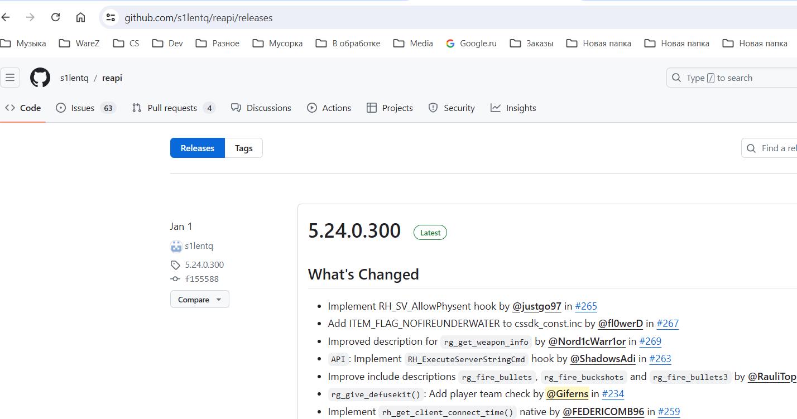Open @Nord1cWarr1or profile link

click(x=587, y=341)
